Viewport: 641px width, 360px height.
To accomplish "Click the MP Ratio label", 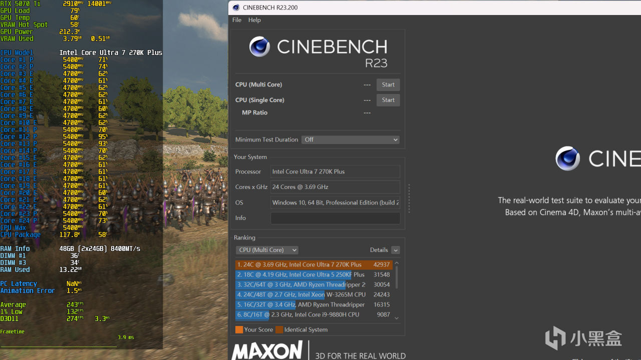I will [254, 112].
